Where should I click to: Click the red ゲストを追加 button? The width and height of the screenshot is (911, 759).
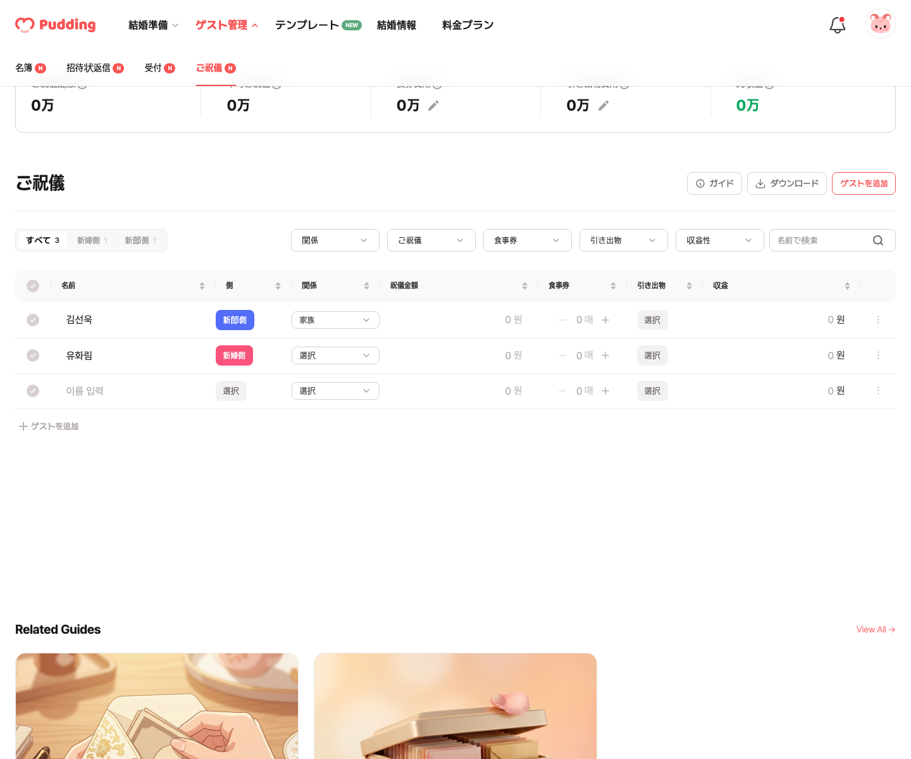coord(864,183)
